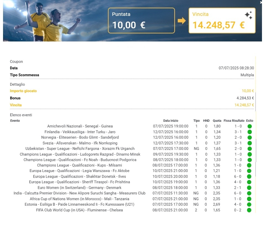Click the green outcome dot for Senegal - Guinea
This screenshot has width=265, height=225.
coord(250,126)
